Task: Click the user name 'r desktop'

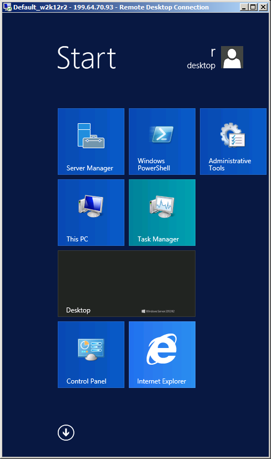Action: (x=201, y=58)
